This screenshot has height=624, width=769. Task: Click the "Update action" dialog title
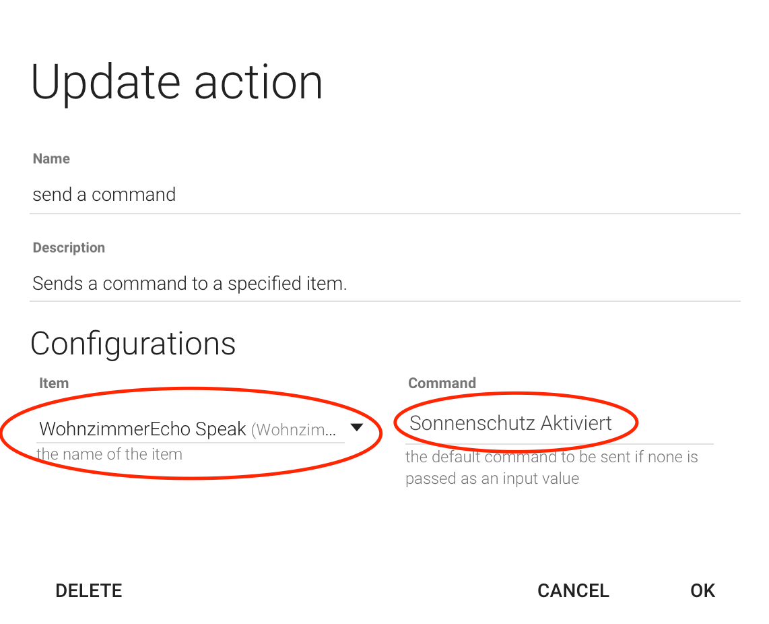(x=177, y=82)
